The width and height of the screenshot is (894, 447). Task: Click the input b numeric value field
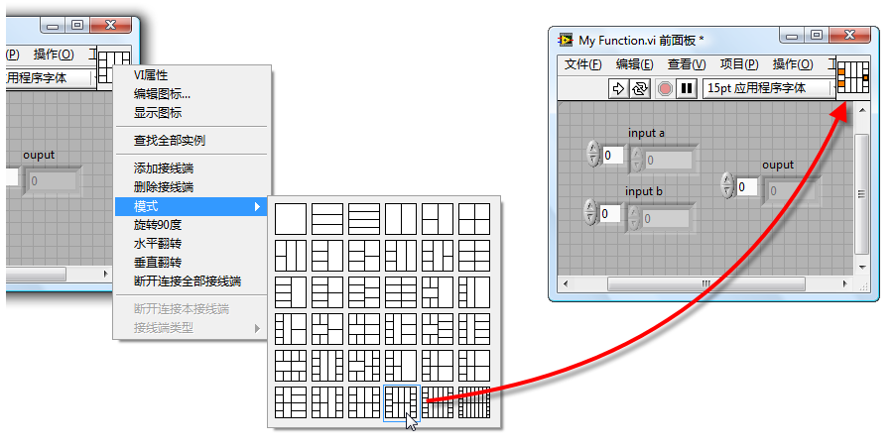click(611, 214)
